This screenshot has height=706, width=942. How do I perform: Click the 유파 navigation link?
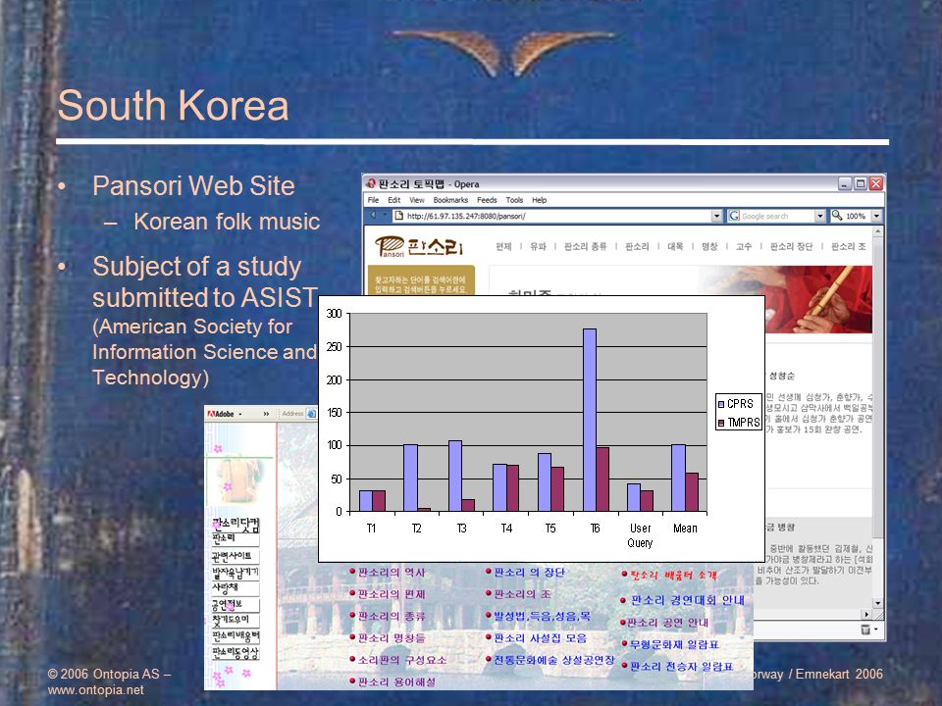tap(538, 246)
